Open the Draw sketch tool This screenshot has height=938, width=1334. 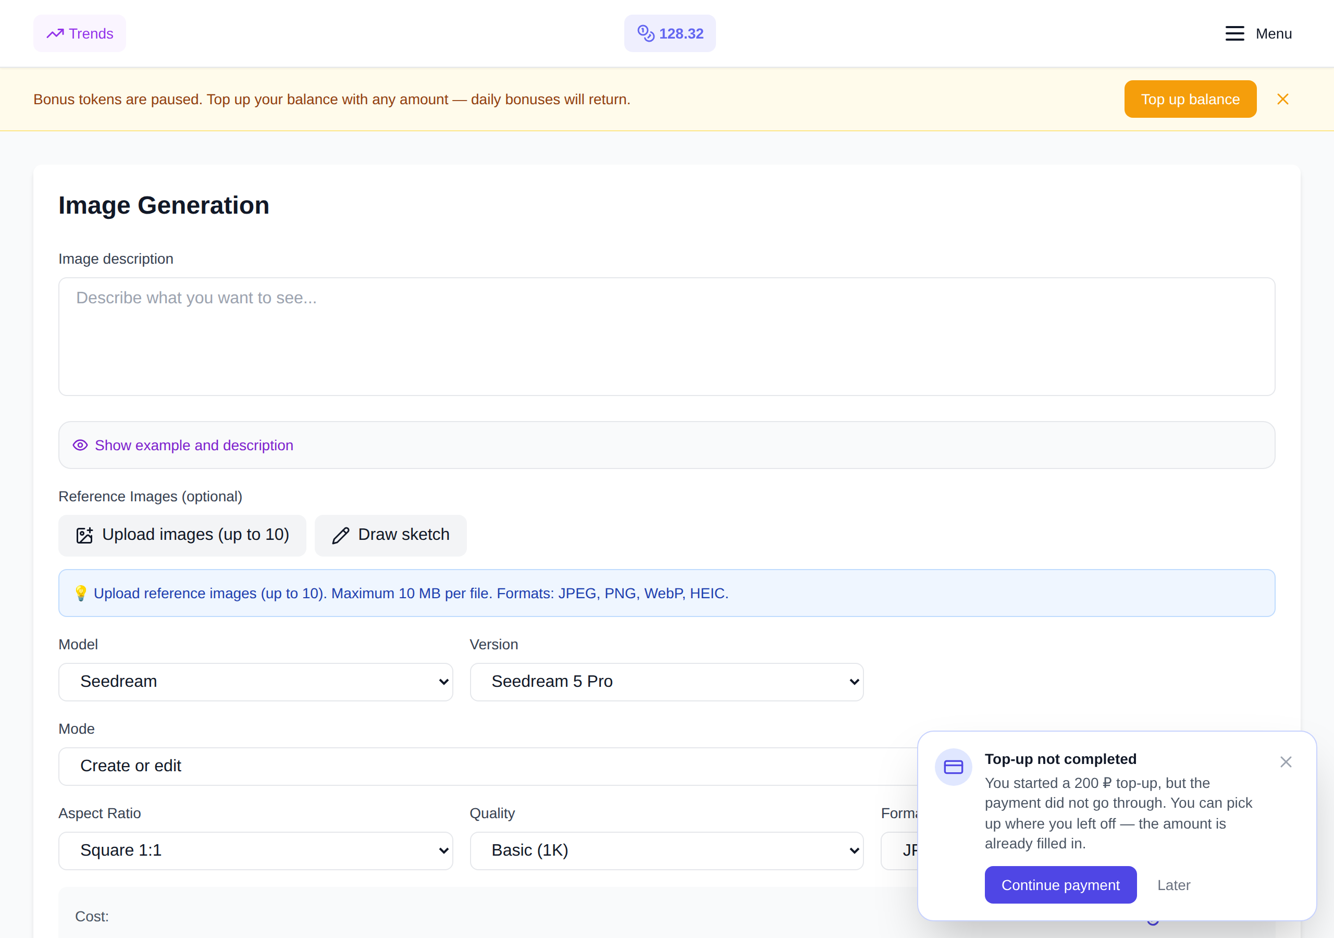point(390,535)
